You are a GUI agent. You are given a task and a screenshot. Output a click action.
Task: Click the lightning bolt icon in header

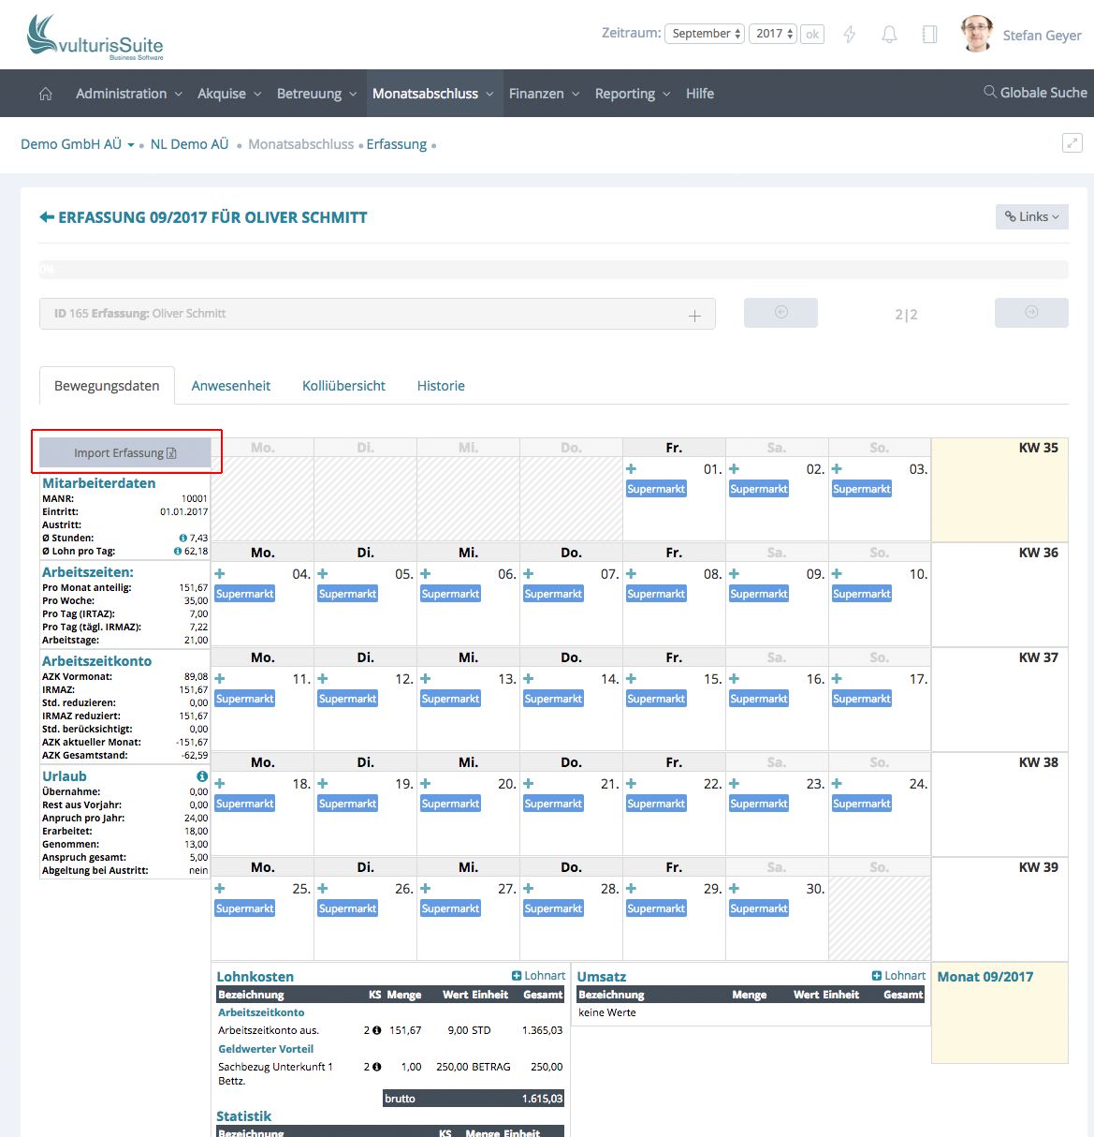pyautogui.click(x=850, y=35)
